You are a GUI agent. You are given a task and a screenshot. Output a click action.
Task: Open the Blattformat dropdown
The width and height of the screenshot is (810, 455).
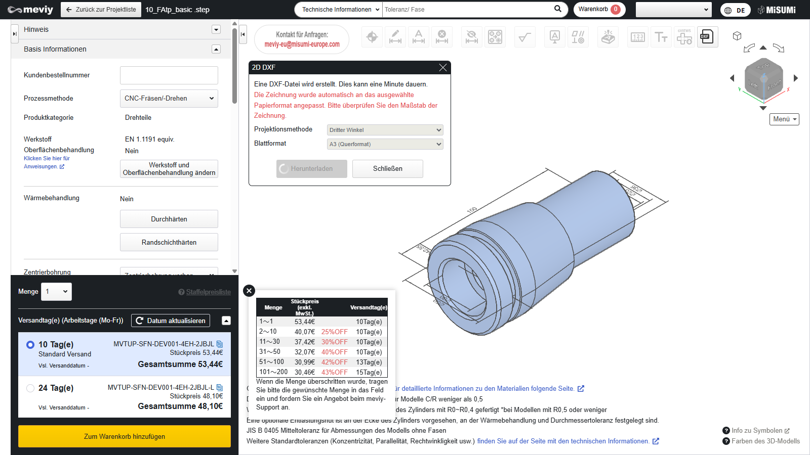coord(385,144)
